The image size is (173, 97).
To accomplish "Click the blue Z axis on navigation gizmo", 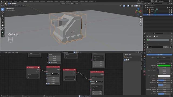I will coord(138,9).
